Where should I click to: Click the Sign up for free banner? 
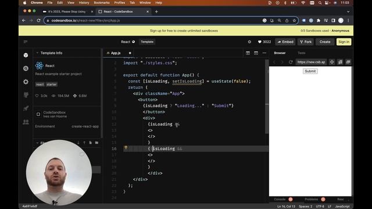[184, 31]
